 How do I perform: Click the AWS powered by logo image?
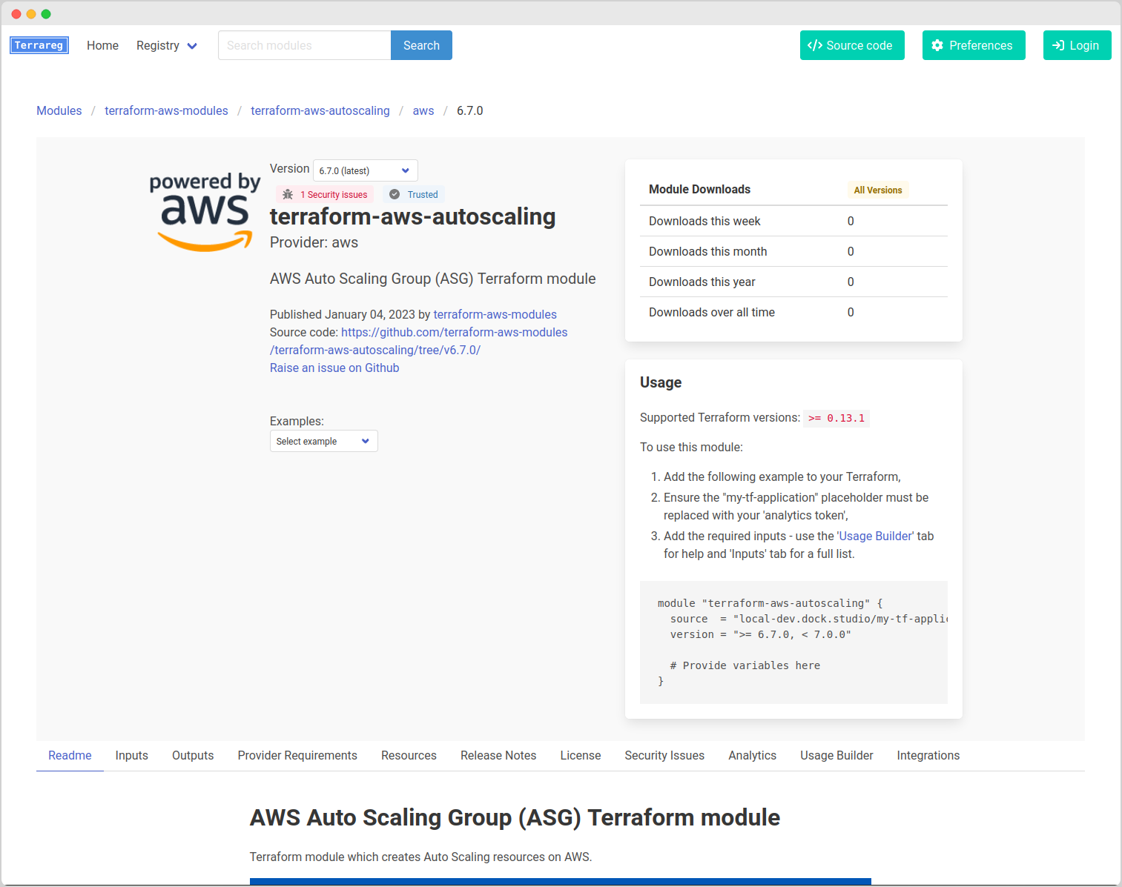(x=205, y=212)
